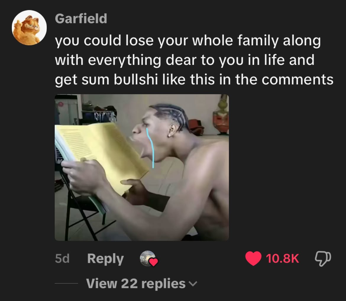The width and height of the screenshot is (346, 301).
Task: Tap the blue tear drawn on the face
Action: coord(151,148)
